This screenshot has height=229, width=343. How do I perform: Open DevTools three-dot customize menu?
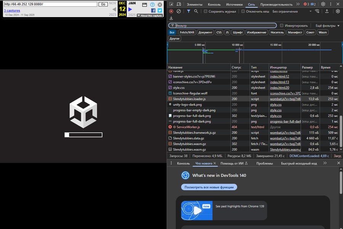pyautogui.click(x=330, y=4)
